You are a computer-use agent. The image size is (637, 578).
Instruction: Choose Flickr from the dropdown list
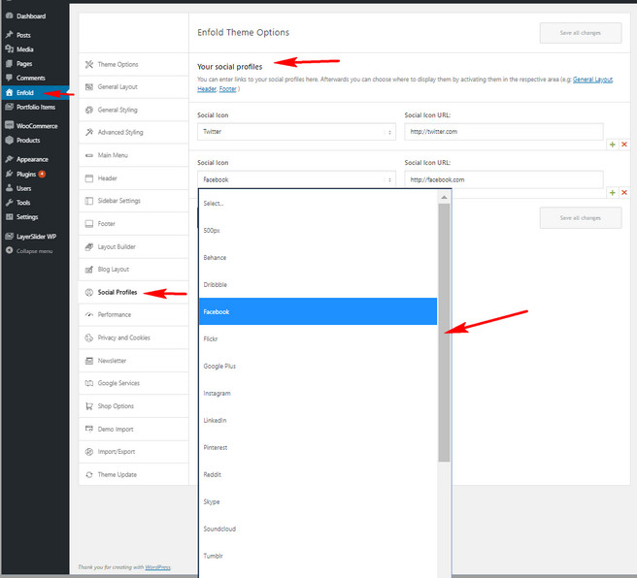click(318, 338)
